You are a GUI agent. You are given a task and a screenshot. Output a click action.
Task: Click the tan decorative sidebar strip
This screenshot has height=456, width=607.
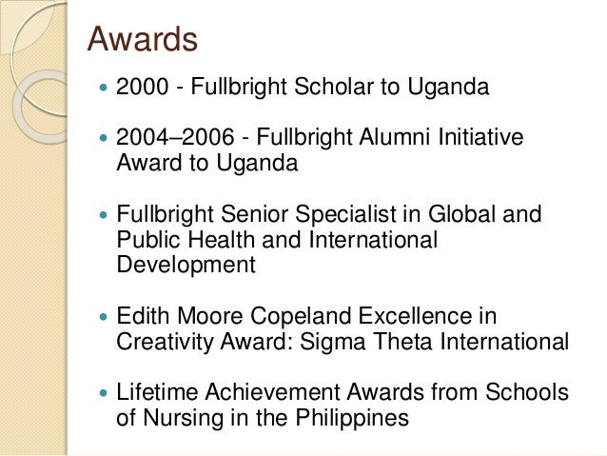coord(33,271)
